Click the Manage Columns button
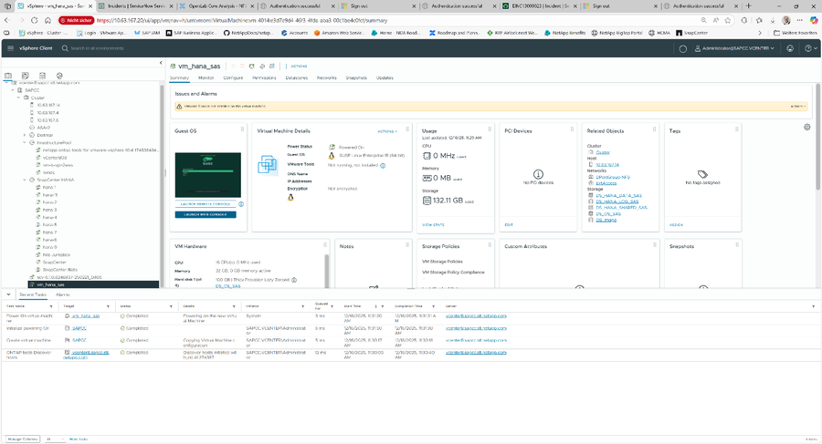This screenshot has width=822, height=444. 23,439
